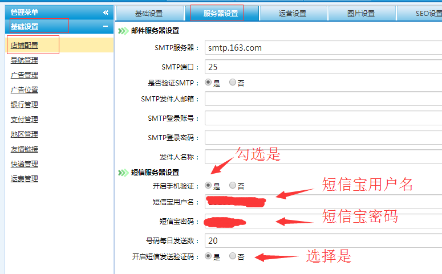This screenshot has width=442, height=274.
Task: Open the 图片设置 tab
Action: tap(361, 13)
